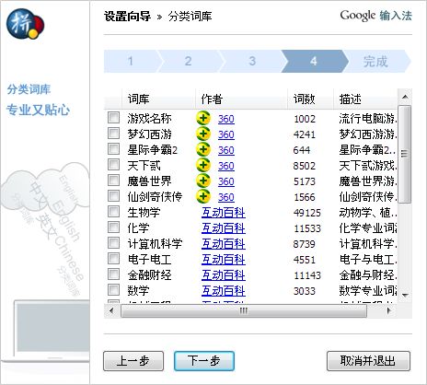Screen dimensions: 427x385
Task: Open the 360 link for 天下贰
Action: click(226, 166)
